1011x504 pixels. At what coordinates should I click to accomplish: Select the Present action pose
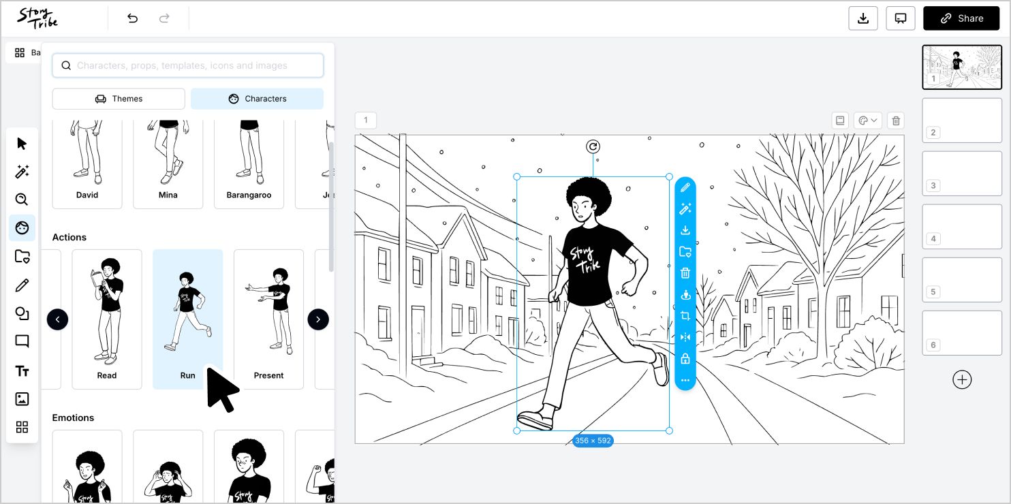(x=268, y=319)
